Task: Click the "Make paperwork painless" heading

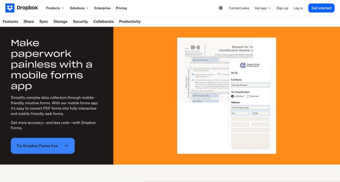Action: coord(52,64)
